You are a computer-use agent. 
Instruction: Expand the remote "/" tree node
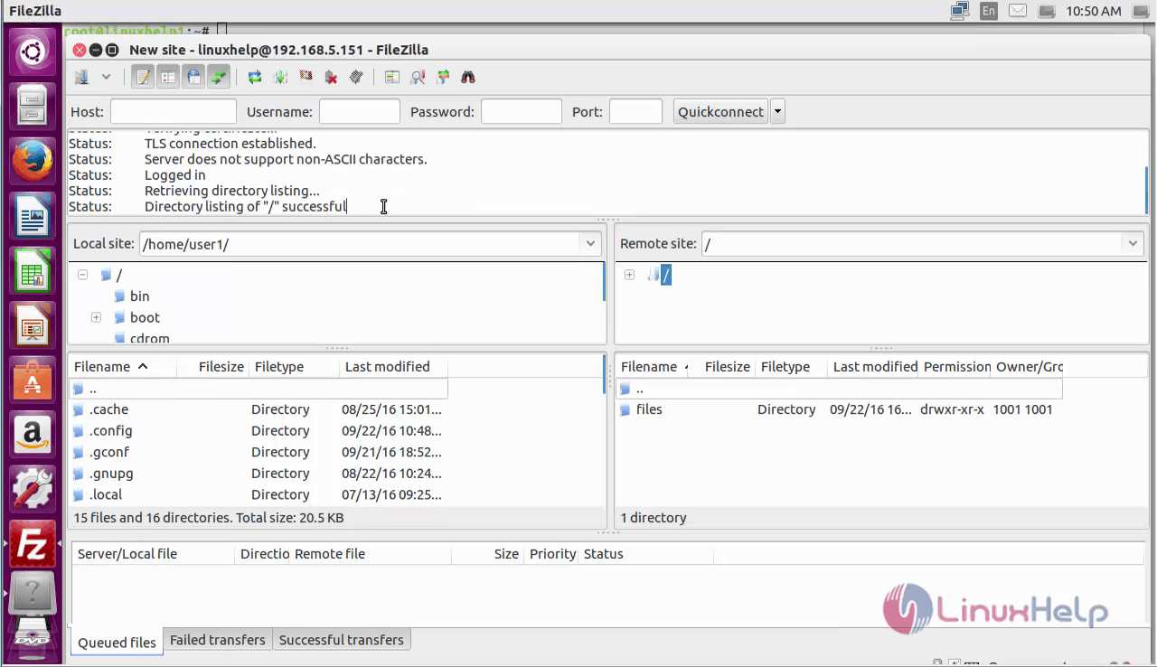click(629, 275)
